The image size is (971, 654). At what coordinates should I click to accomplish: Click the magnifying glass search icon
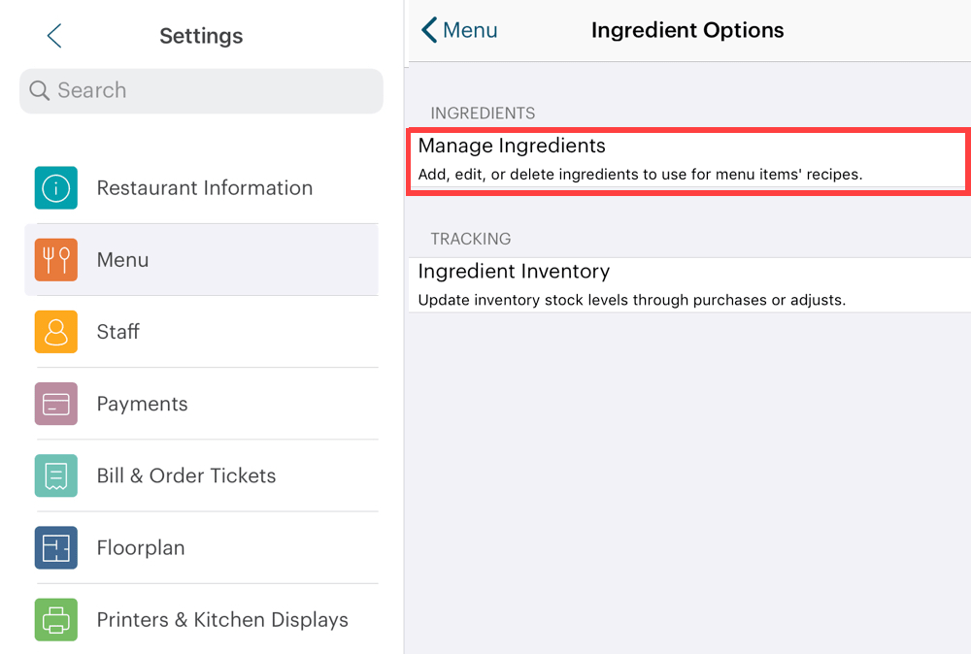point(39,90)
